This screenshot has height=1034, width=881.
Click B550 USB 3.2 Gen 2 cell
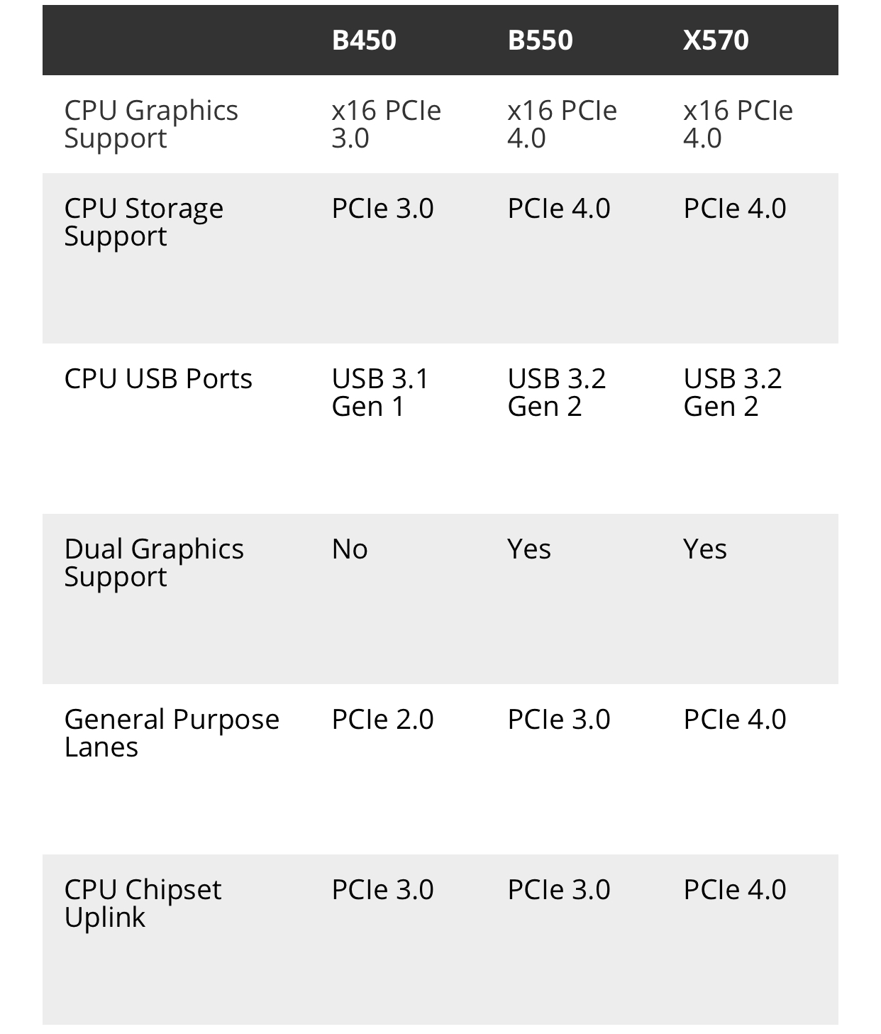pyautogui.click(x=557, y=392)
